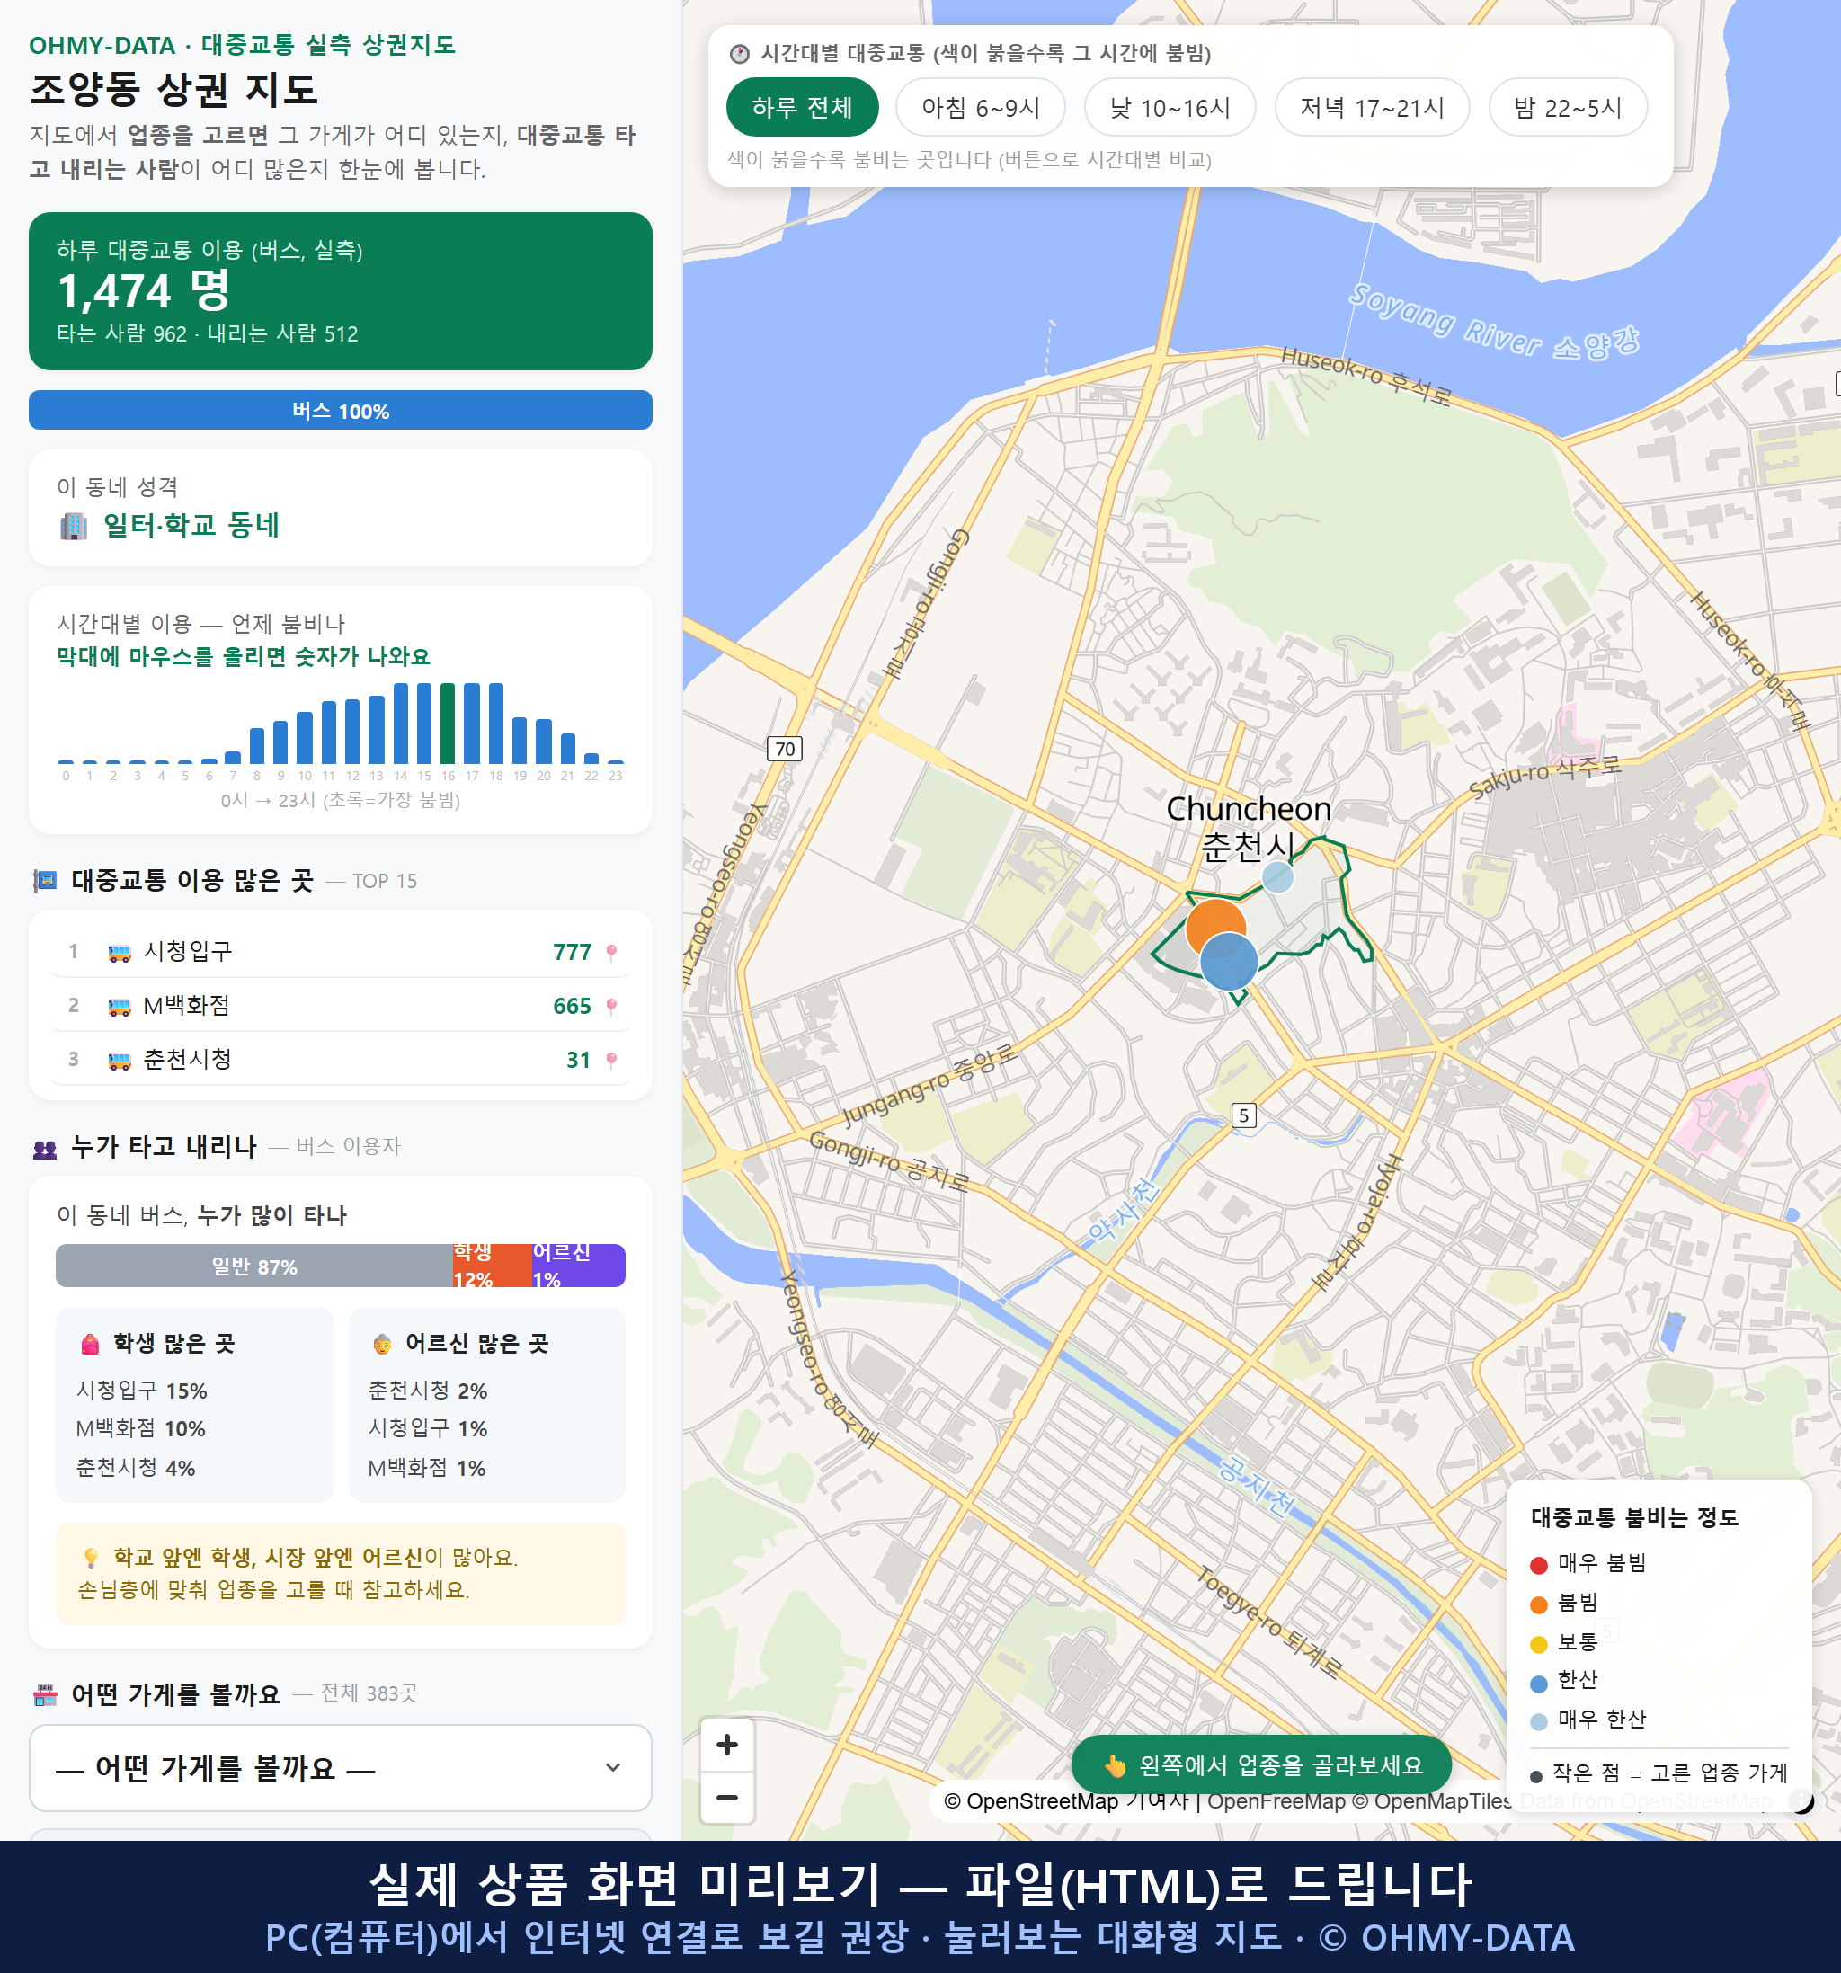The width and height of the screenshot is (1841, 1973).
Task: Click the student icon in 학생 많은 곳
Action: (90, 1344)
